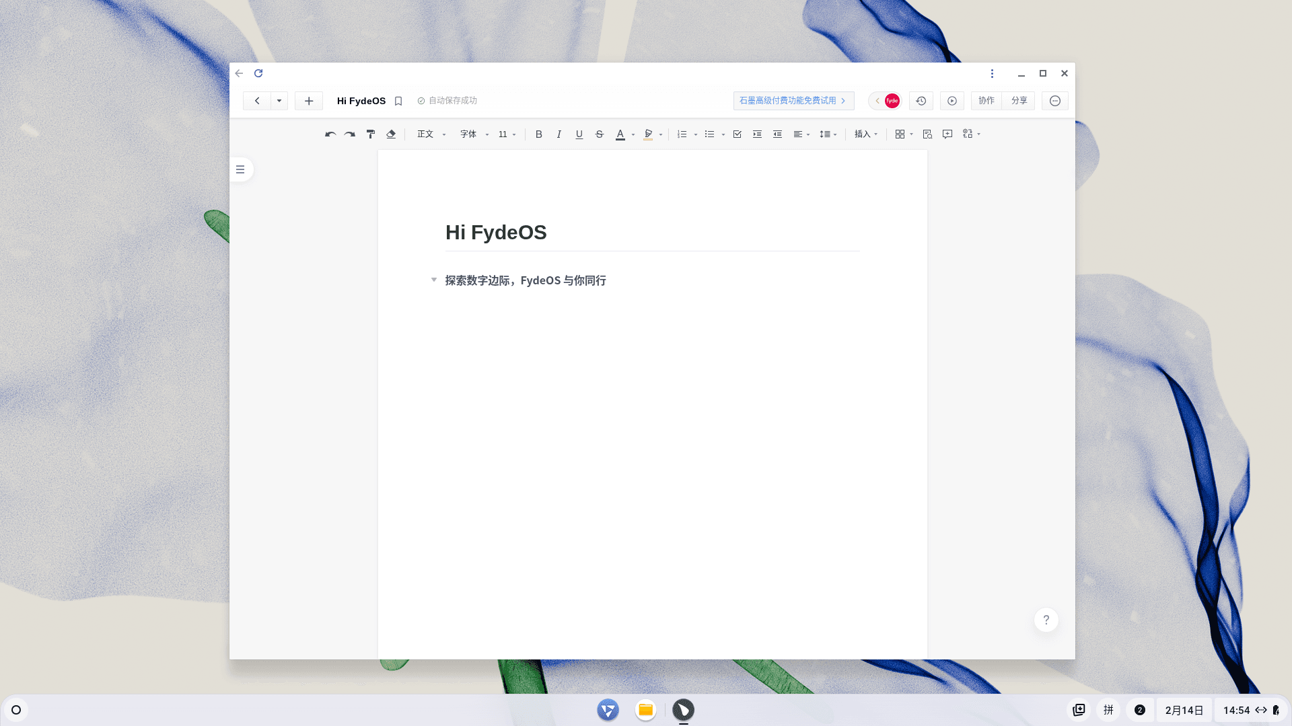The height and width of the screenshot is (726, 1292).
Task: Click the find and replace icon
Action: coord(927,134)
